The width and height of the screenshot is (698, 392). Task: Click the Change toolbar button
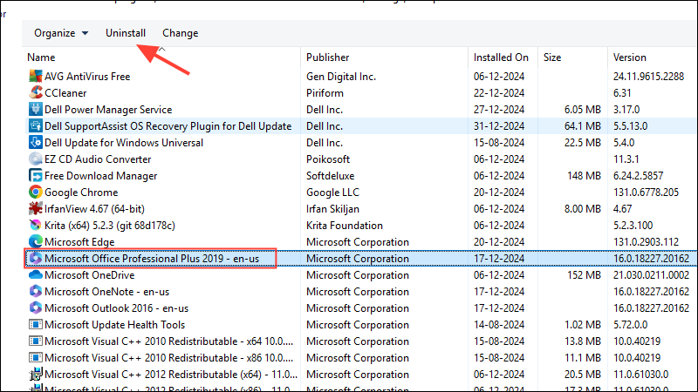(181, 33)
